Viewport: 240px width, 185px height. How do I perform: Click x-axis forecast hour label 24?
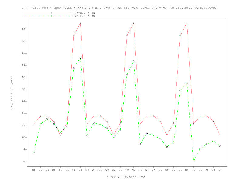click(x=87, y=170)
